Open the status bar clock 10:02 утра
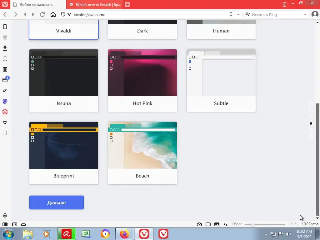The height and width of the screenshot is (240, 320). 310,224
